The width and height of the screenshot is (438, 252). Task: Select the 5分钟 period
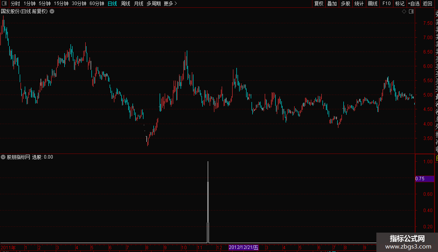pos(45,3)
